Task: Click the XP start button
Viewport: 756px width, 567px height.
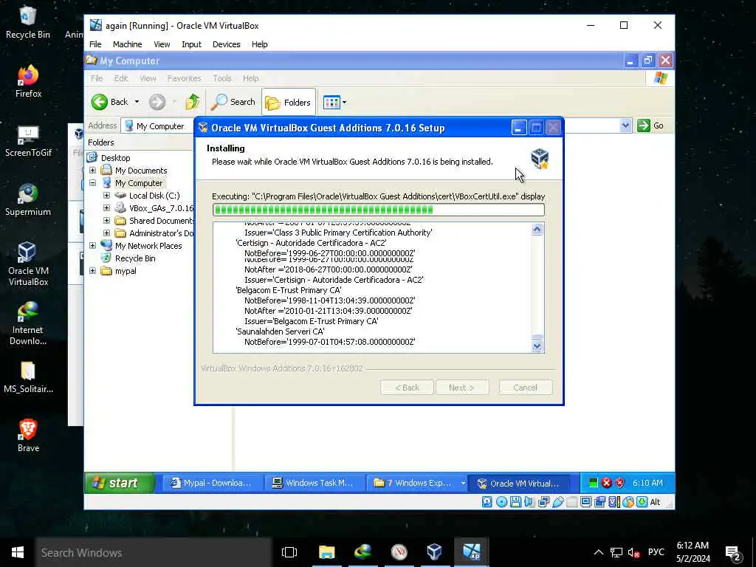Action: [120, 483]
